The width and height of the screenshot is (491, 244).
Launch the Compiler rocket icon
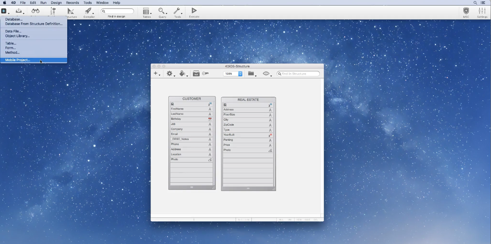89,11
